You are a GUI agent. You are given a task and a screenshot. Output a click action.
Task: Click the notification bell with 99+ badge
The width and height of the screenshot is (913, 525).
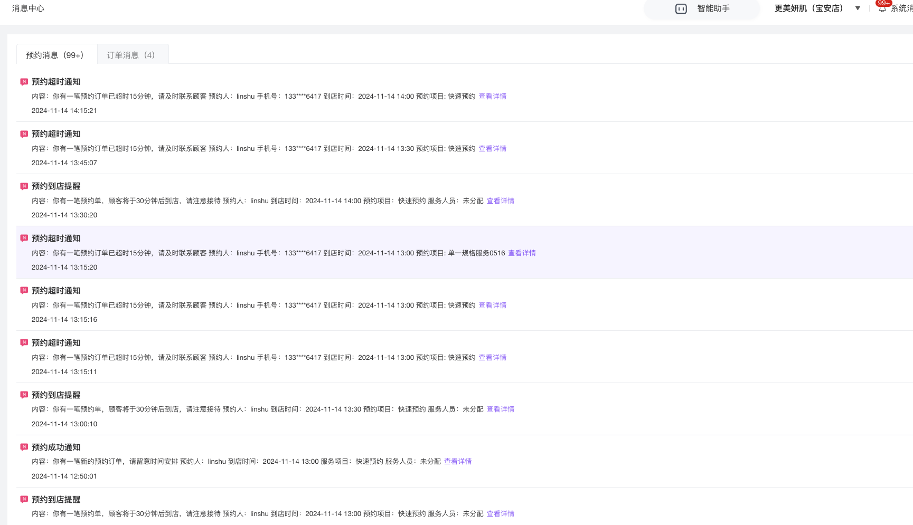[882, 7]
